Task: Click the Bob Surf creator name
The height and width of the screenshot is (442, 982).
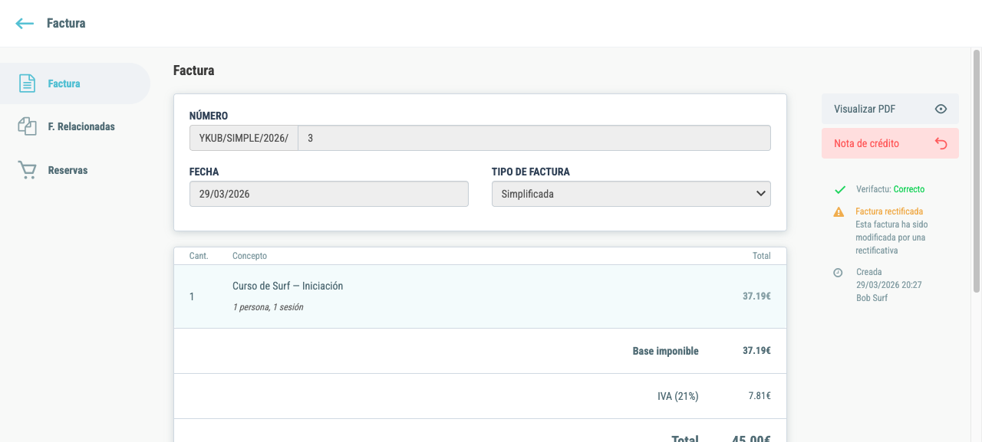Action: tap(872, 298)
